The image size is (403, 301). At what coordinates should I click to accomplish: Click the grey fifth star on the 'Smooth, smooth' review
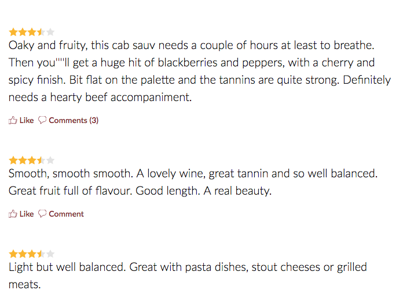(x=50, y=160)
